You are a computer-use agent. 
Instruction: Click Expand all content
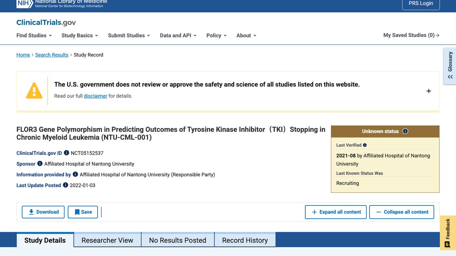coord(336,212)
